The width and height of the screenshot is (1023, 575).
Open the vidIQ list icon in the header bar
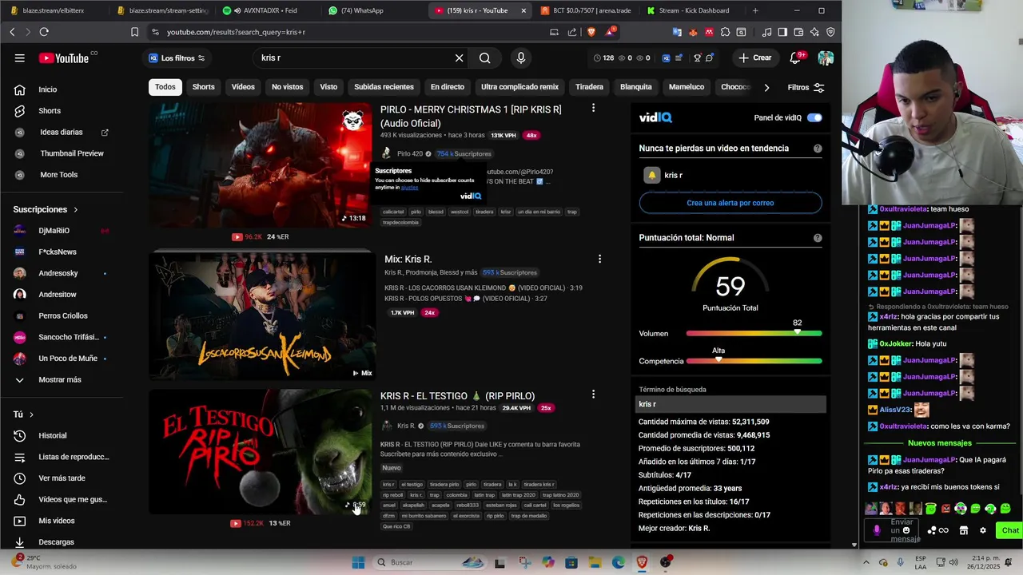pos(679,57)
